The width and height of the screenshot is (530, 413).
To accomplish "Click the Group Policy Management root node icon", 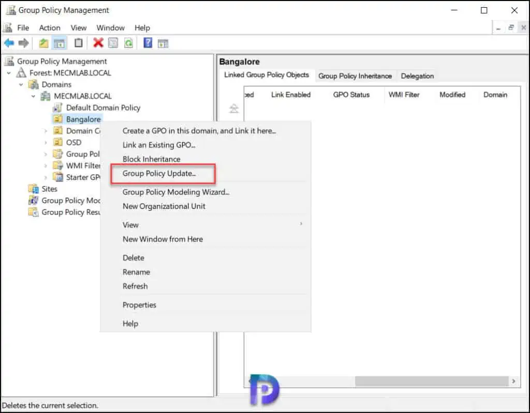I will [x=9, y=61].
